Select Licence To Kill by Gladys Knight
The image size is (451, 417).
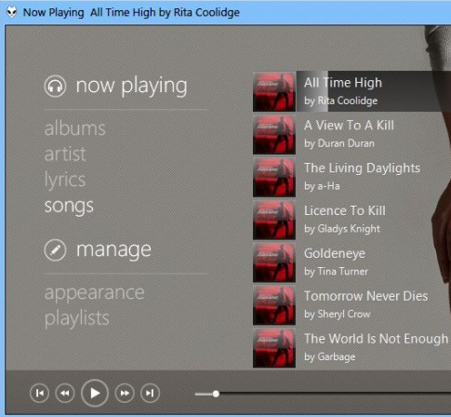coord(352,220)
